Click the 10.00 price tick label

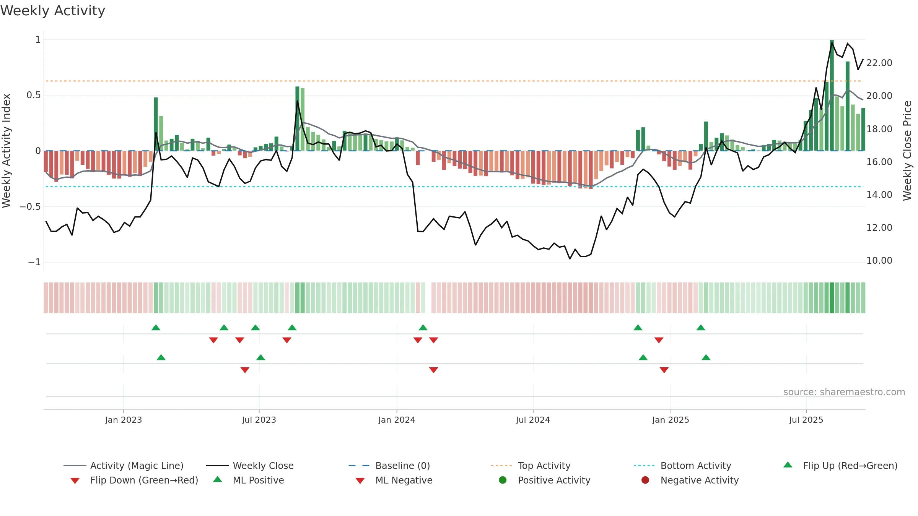tap(879, 261)
